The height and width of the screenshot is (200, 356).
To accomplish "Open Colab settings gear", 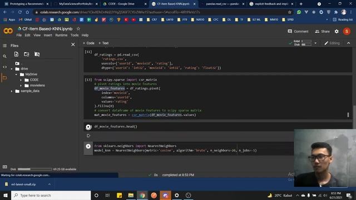I will pyautogui.click(x=337, y=31).
